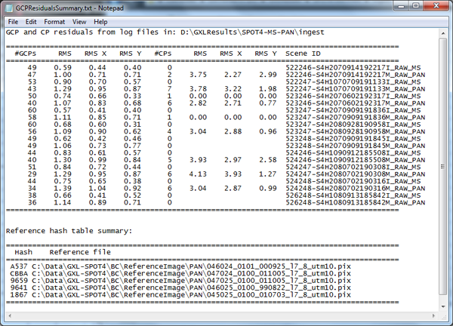Click the hash value A537
This screenshot has height=326, width=453.
point(19,266)
